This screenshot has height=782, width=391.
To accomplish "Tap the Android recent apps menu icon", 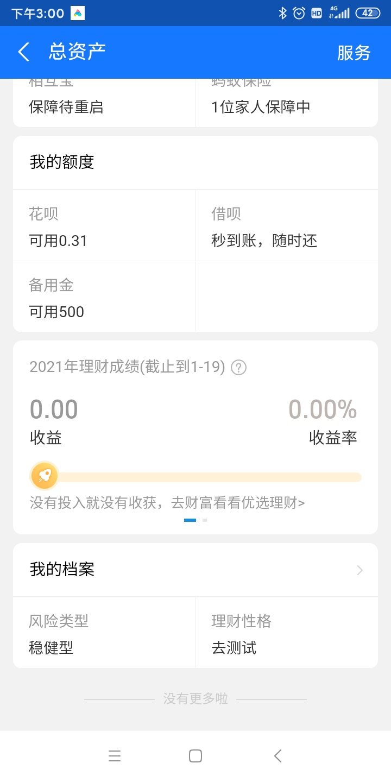I will tap(114, 756).
